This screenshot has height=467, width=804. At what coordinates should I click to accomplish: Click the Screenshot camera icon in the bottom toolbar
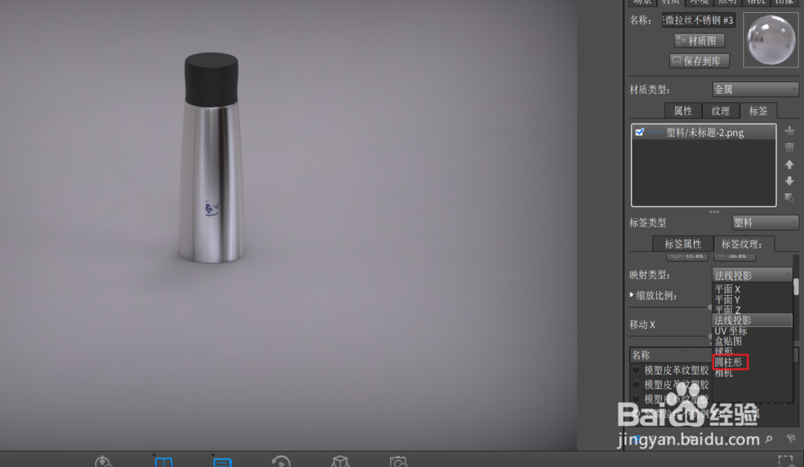[x=399, y=461]
